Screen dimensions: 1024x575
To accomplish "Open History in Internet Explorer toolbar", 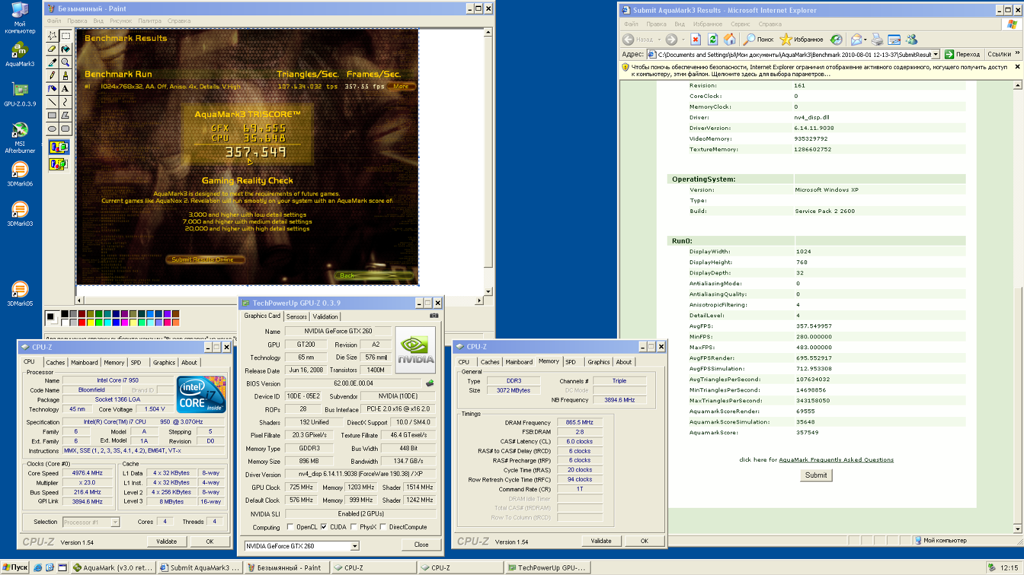I will coord(836,40).
